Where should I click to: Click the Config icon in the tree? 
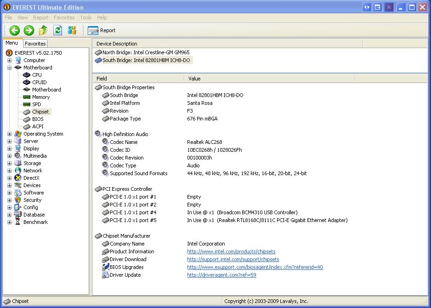click(18, 207)
